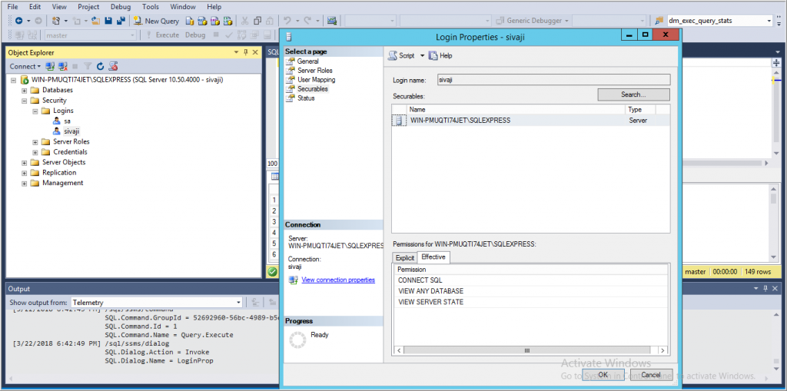Click the Database Engine Query icon after New Query
Image resolution: width=787 pixels, height=391 pixels.
tap(190, 21)
